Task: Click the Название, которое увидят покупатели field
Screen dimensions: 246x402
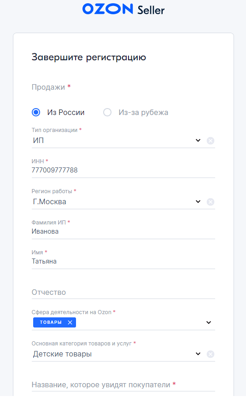Action: tap(123, 385)
